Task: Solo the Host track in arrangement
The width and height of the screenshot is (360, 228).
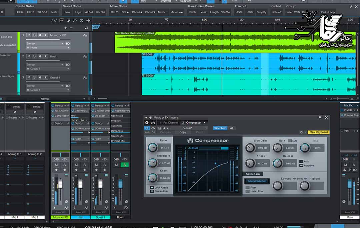Action: pos(34,57)
